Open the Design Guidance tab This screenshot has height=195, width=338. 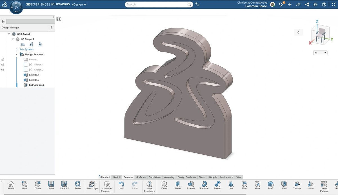click(x=187, y=177)
